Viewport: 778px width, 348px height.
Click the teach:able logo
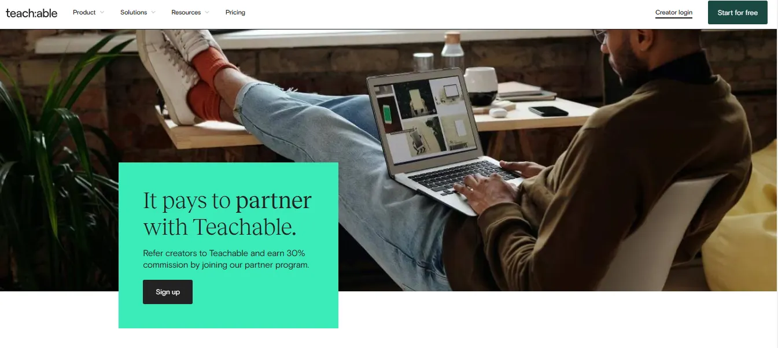32,13
